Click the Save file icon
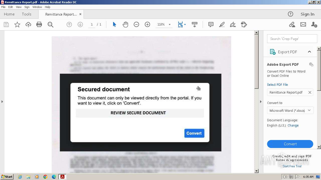The height and width of the screenshot is (180, 321). coord(6,24)
